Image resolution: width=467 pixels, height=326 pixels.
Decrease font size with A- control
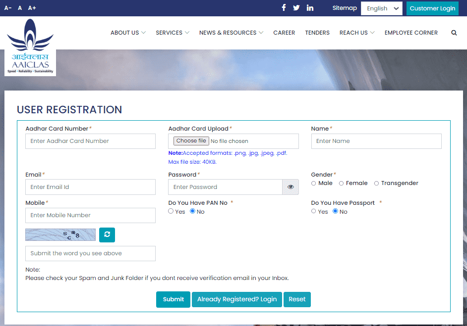pos(8,8)
